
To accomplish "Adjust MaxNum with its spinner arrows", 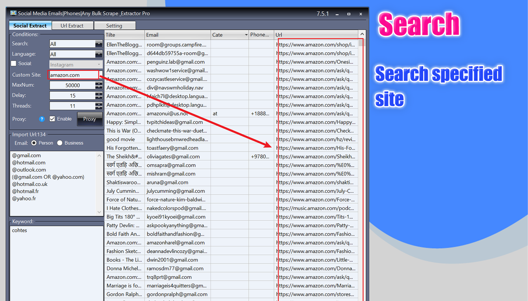I will [99, 85].
